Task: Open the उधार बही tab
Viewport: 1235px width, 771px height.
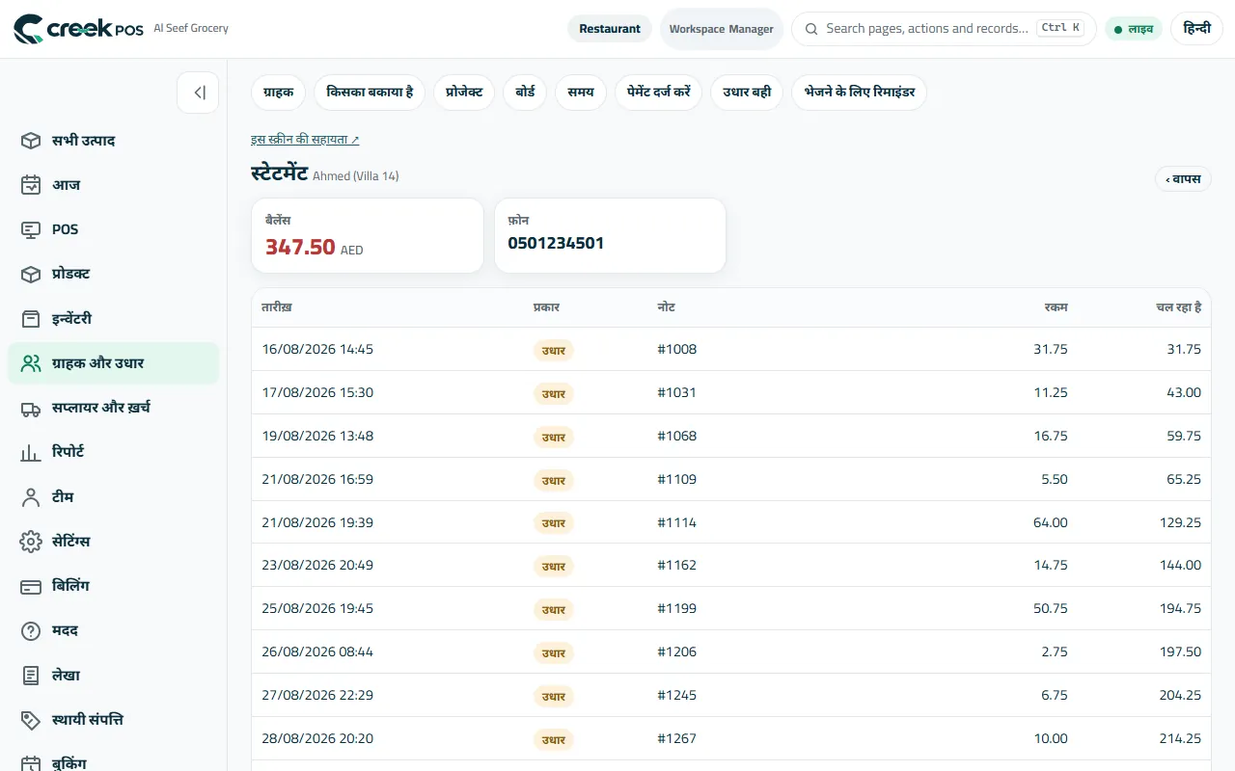Action: [x=747, y=93]
